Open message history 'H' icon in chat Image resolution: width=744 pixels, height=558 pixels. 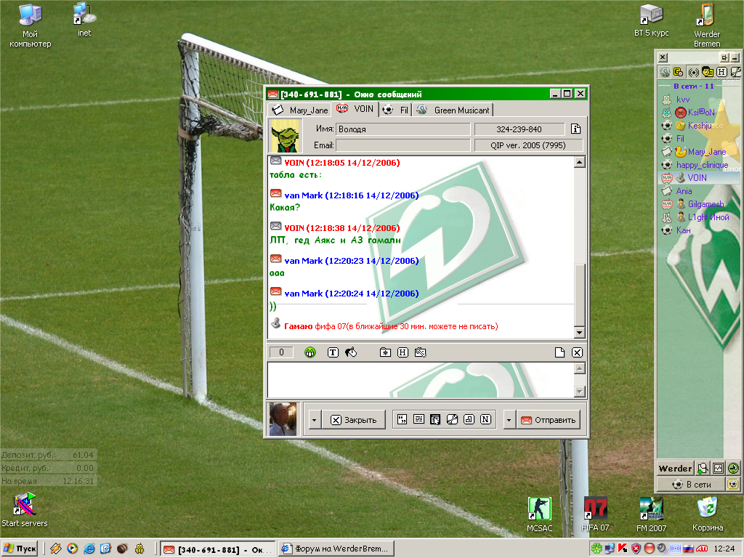coord(403,352)
